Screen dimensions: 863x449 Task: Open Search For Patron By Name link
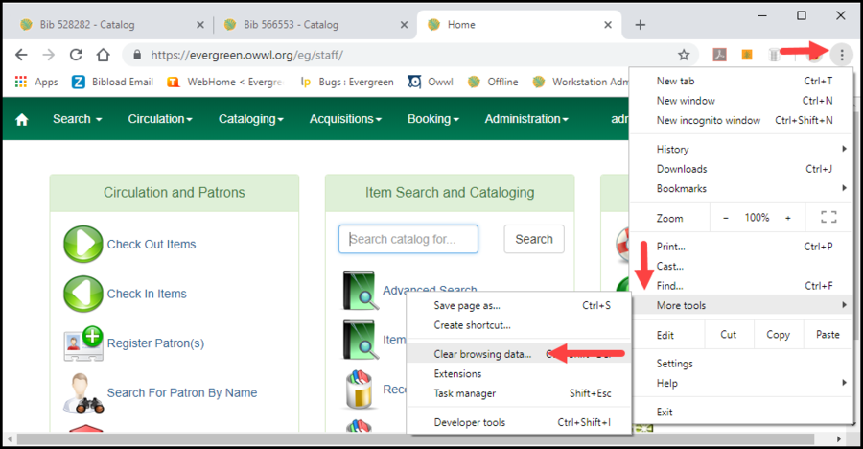[182, 392]
